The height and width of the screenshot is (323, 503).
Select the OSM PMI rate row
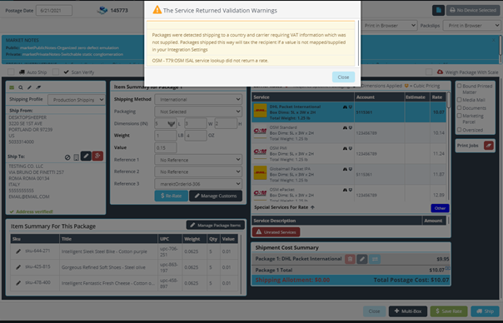tap(349, 154)
